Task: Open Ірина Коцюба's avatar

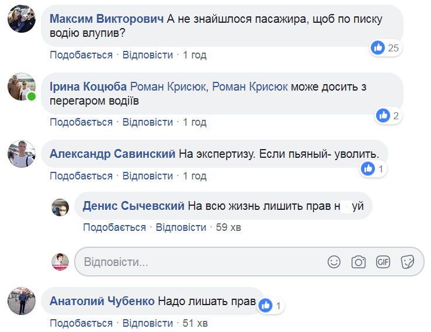Action: point(20,87)
